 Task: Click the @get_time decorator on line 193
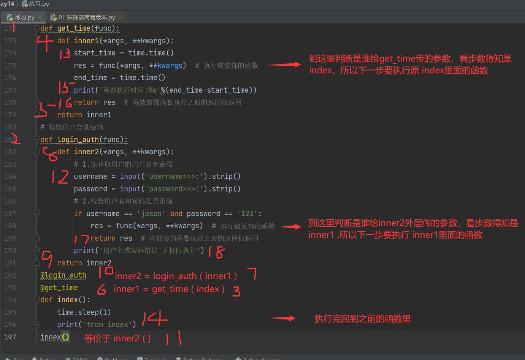click(59, 288)
